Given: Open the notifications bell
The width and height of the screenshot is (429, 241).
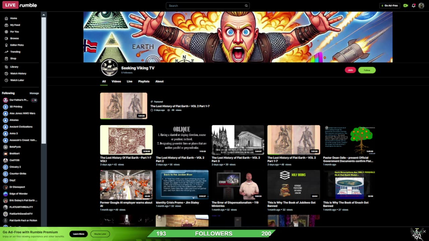Looking at the screenshot, I should coord(414,6).
